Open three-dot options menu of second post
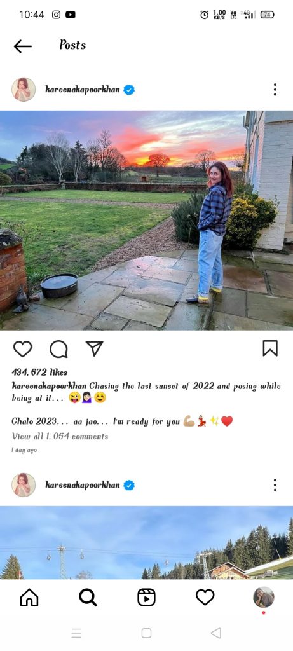The height and width of the screenshot is (651, 293). (x=275, y=485)
